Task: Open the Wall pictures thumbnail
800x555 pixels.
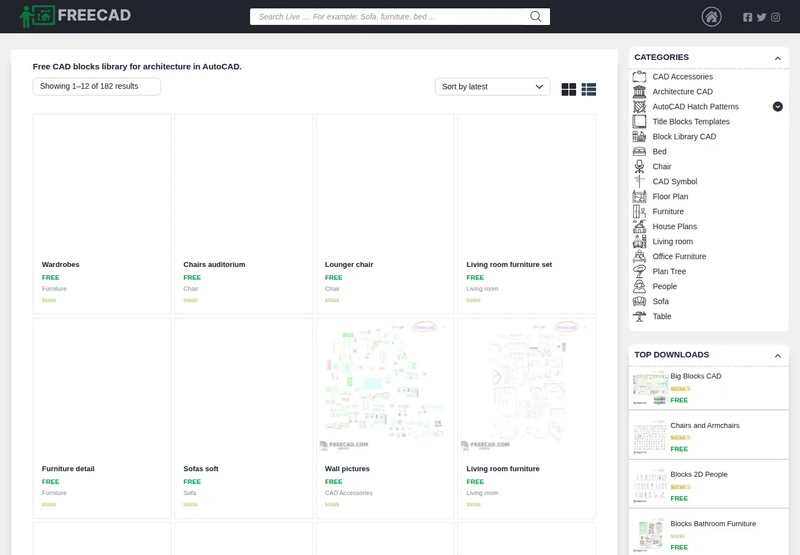Action: (385, 387)
